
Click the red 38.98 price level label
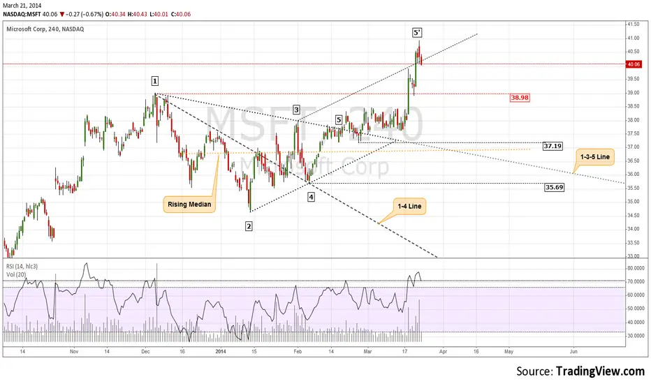tap(520, 98)
